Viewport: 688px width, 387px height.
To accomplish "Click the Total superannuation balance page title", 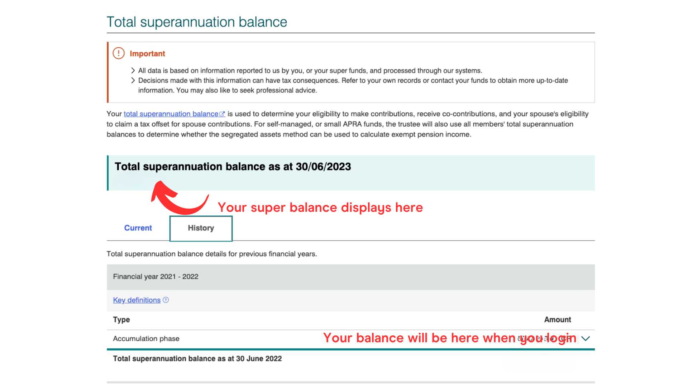I will tap(197, 22).
